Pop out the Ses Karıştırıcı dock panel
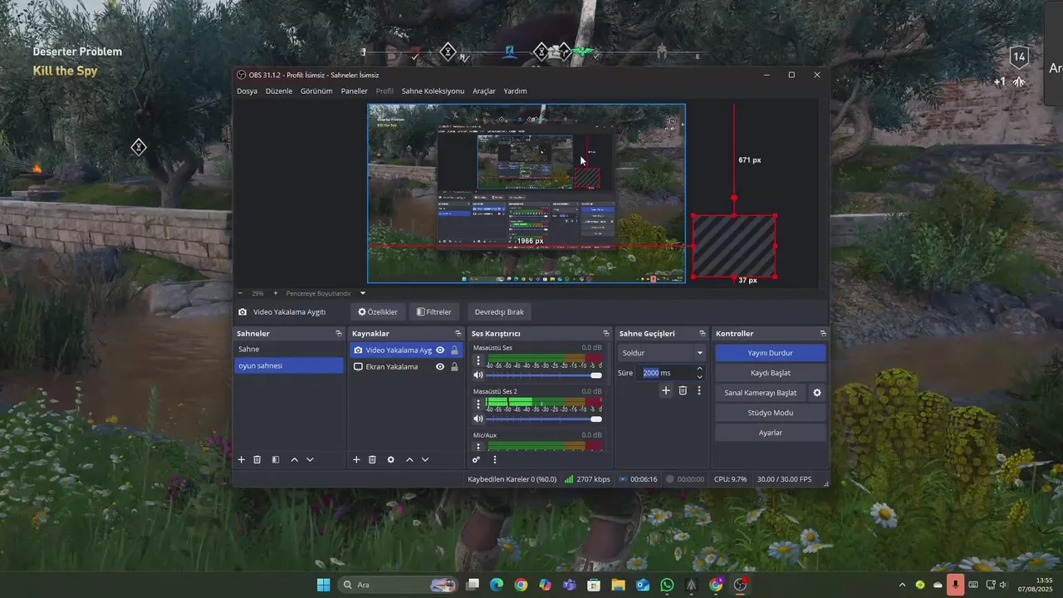Viewport: 1063px width, 598px height. click(606, 333)
